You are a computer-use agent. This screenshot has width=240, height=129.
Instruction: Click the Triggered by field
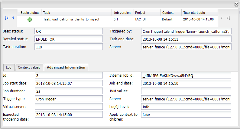186,31
